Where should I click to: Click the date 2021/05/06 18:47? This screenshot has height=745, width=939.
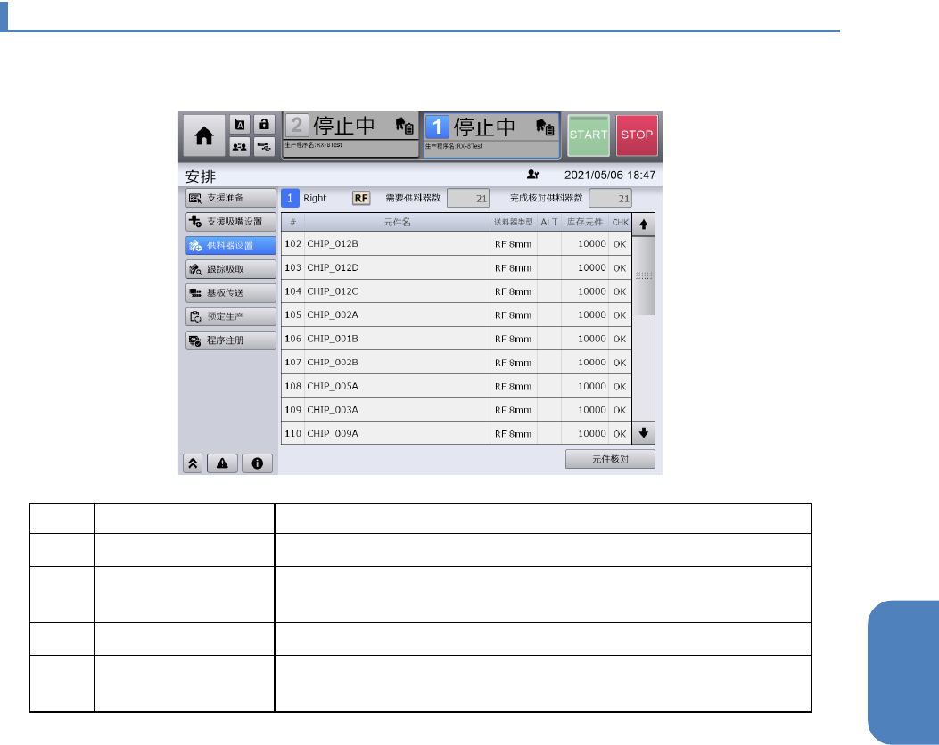(x=610, y=175)
